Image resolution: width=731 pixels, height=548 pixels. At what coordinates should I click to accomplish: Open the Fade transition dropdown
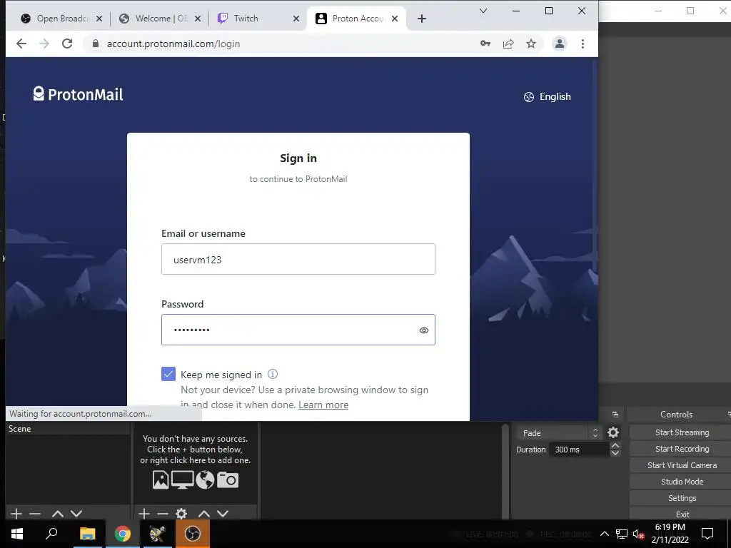tap(558, 433)
